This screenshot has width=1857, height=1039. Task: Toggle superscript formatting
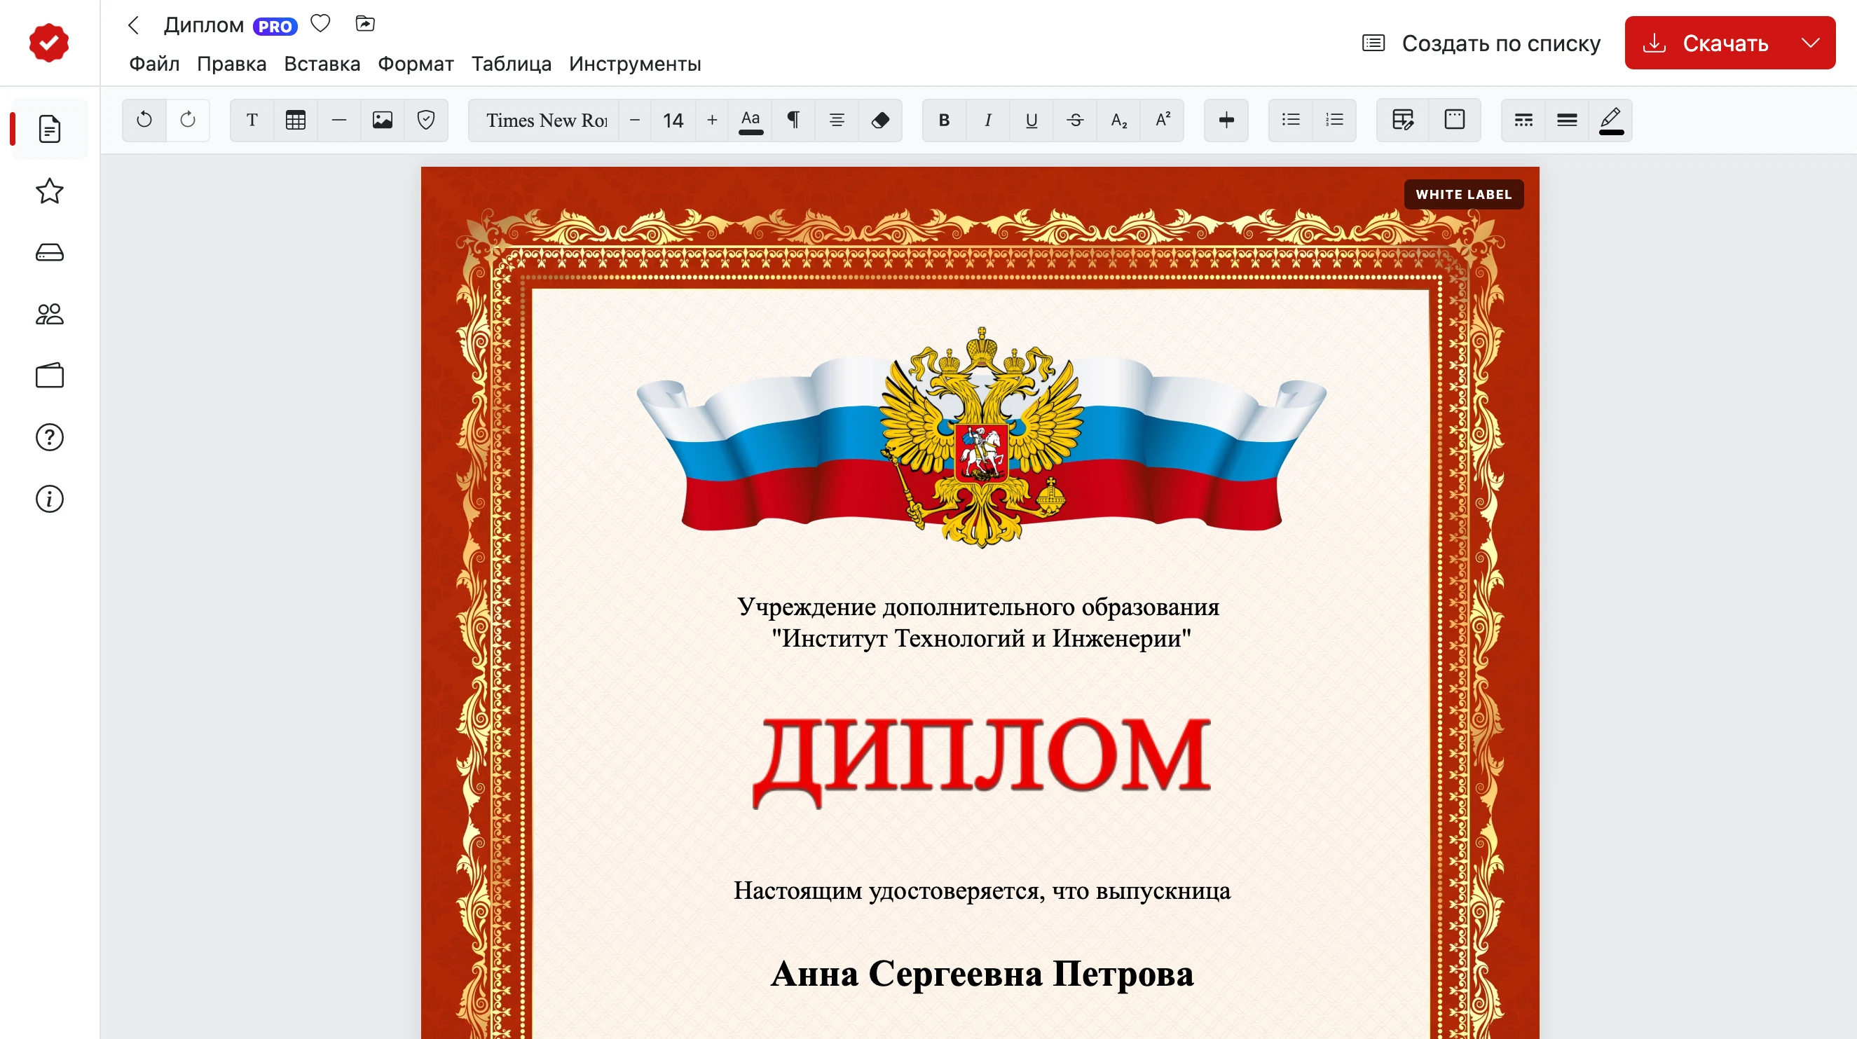click(1163, 120)
